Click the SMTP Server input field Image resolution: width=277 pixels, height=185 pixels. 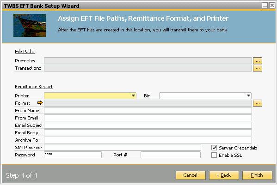pyautogui.click(x=123, y=148)
